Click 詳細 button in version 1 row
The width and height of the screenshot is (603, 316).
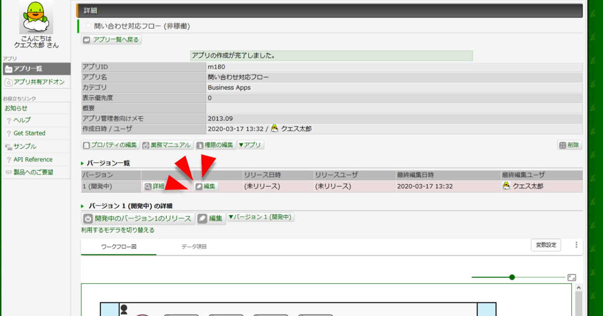tap(155, 186)
